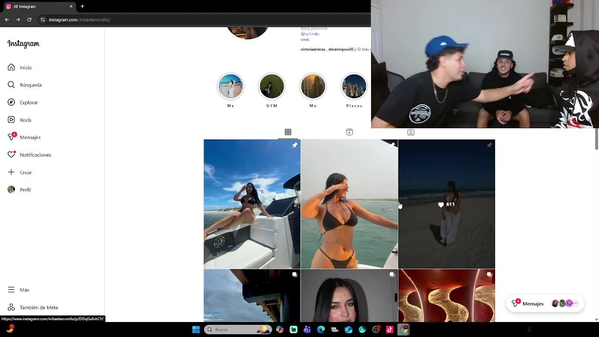Open the GYM story highlight
Viewport: 599px width, 337px height.
coord(272,87)
